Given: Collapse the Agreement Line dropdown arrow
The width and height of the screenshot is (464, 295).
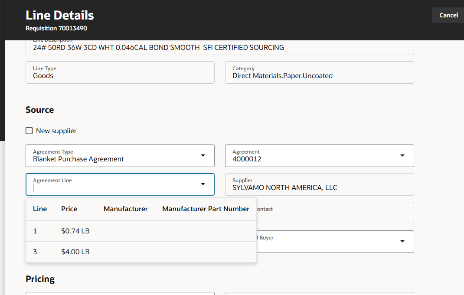Looking at the screenshot, I should pos(203,184).
